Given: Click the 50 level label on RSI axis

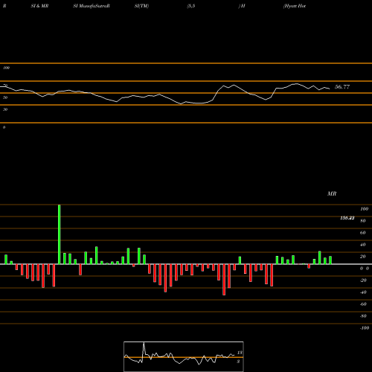Looking at the screenshot, I should click(5, 97).
